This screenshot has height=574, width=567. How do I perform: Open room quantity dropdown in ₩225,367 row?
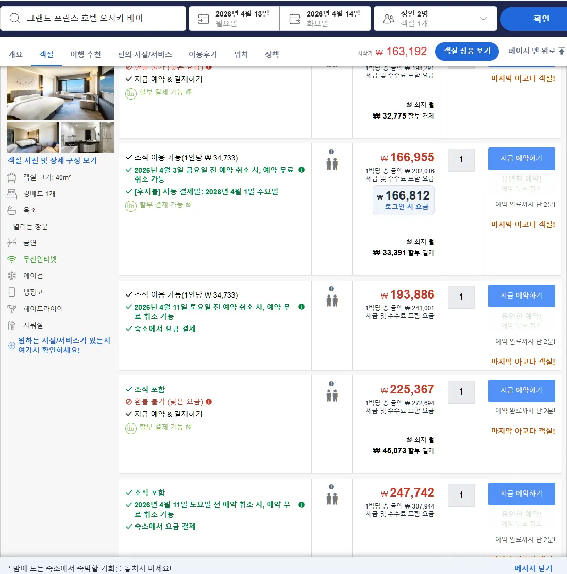[x=461, y=392]
